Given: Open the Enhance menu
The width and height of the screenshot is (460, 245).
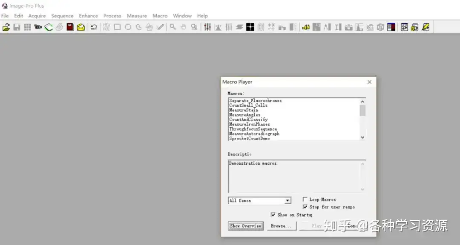Looking at the screenshot, I should (88, 16).
